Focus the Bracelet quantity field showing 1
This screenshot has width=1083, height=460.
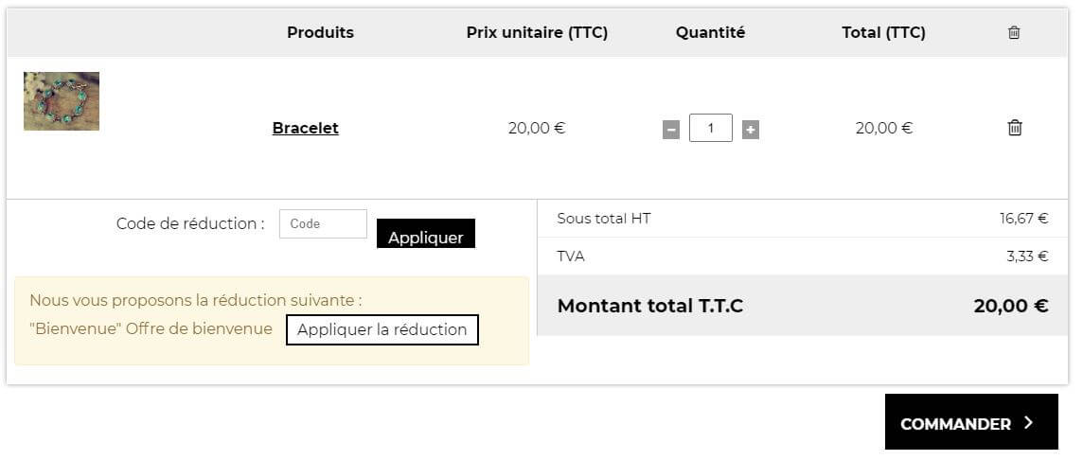pos(711,128)
